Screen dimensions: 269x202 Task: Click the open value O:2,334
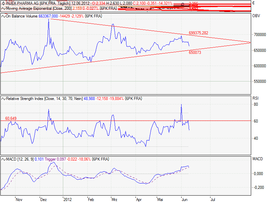[99, 3]
